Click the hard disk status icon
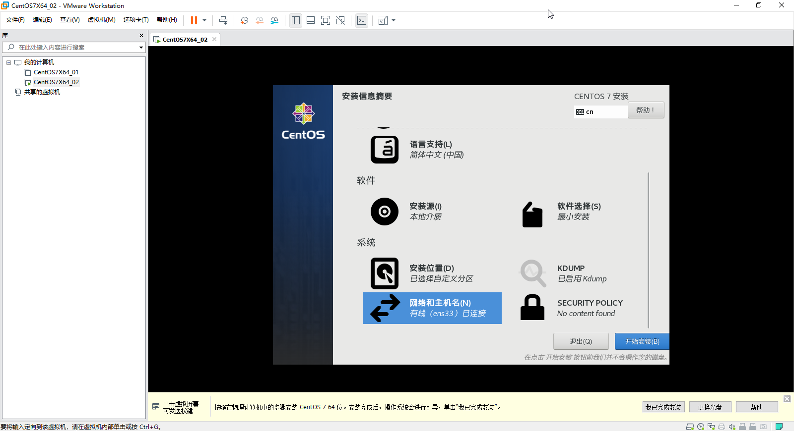 (x=690, y=427)
